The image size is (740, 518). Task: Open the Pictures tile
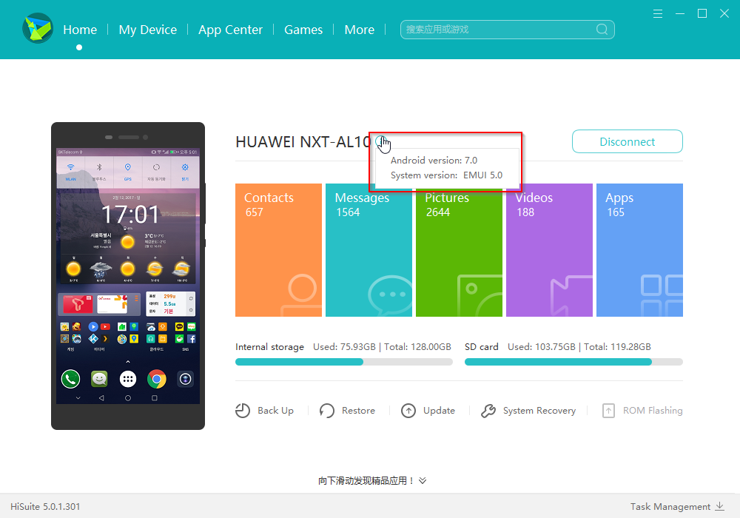coord(459,250)
